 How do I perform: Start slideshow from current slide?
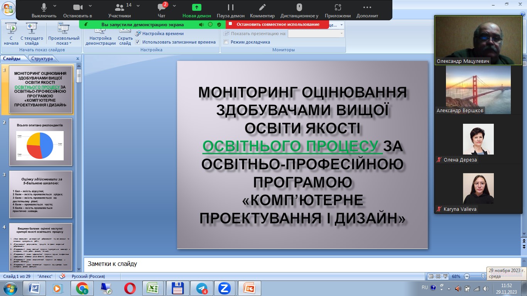click(31, 35)
